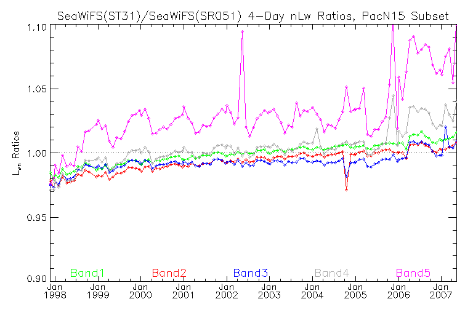Click the chart title mentioning PacN15 Subset
The width and height of the screenshot is (473, 315).
pyautogui.click(x=253, y=15)
